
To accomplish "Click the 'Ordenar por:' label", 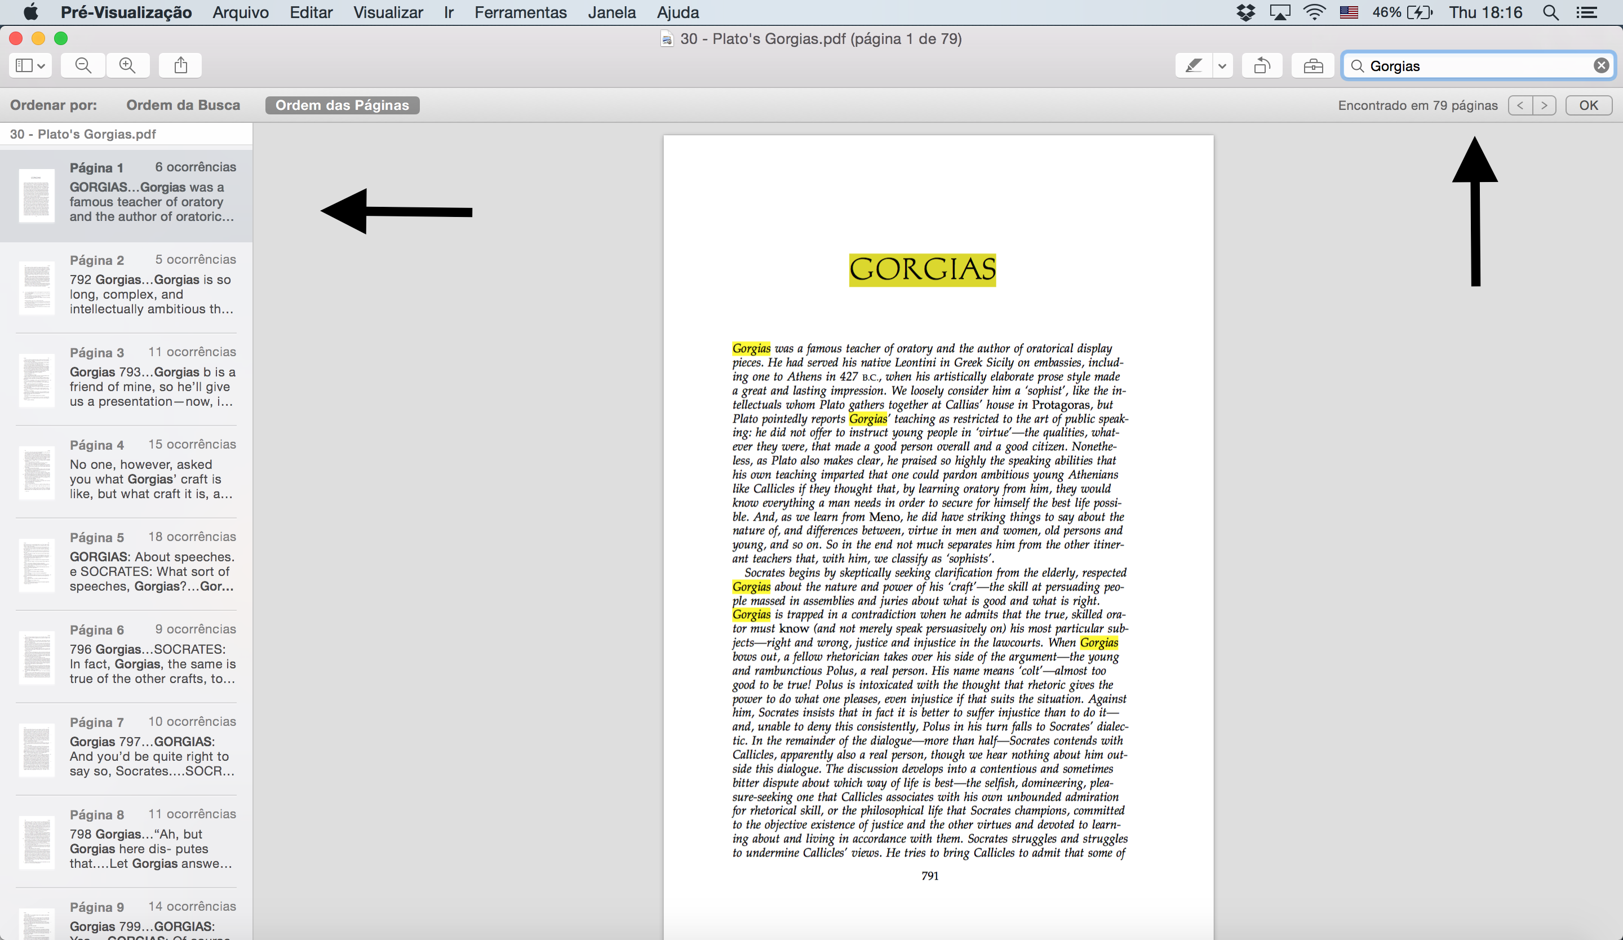I will [54, 105].
